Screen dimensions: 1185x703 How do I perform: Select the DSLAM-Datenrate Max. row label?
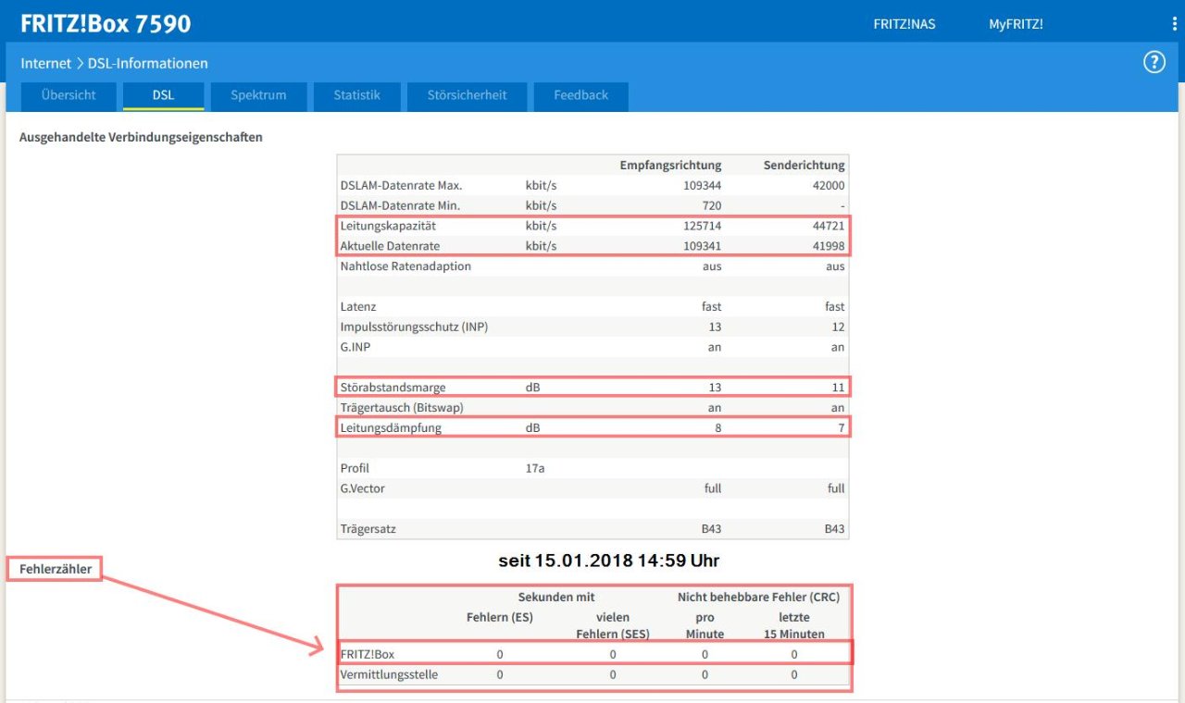(401, 185)
